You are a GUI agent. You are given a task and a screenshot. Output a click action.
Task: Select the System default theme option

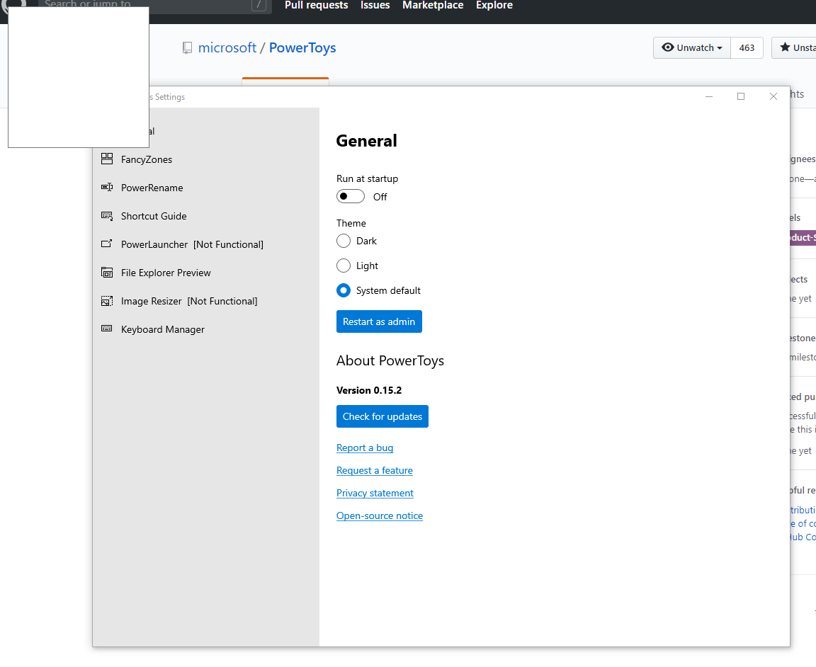[344, 290]
